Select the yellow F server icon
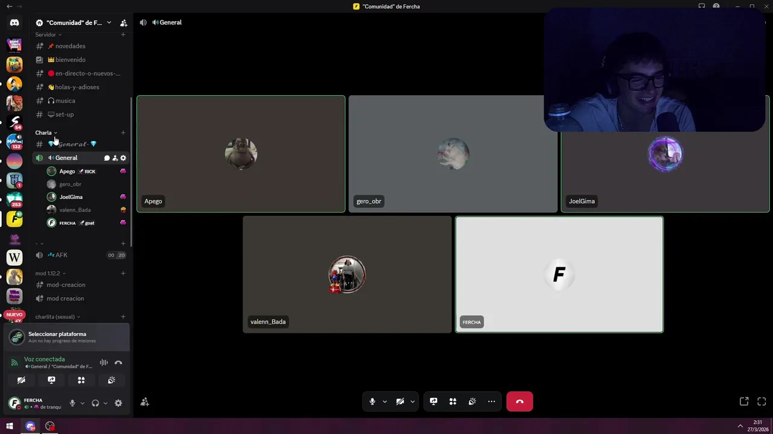This screenshot has width=773, height=434. coord(14,219)
